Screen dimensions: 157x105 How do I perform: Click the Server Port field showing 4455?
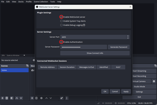93,37
